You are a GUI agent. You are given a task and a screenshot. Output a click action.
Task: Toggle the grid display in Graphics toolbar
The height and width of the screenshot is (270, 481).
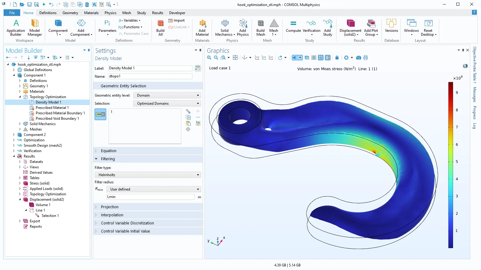314,58
